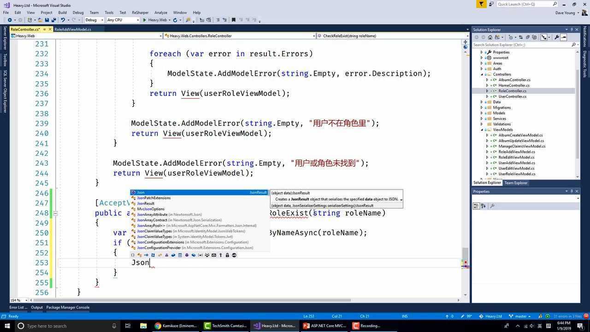This screenshot has width=590, height=332.
Task: Toggle the classes filter in IntelliSense popup
Action: click(140, 255)
